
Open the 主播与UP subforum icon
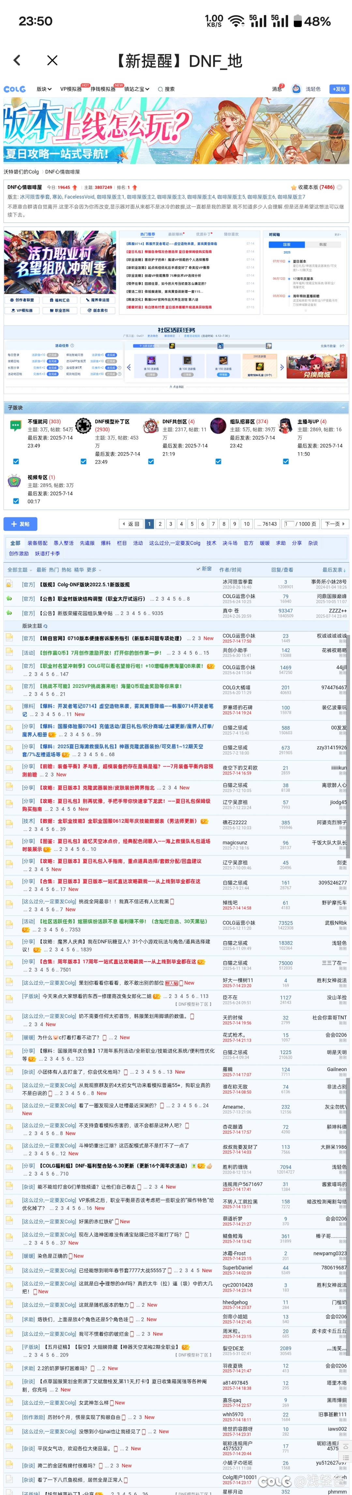pyautogui.click(x=286, y=425)
